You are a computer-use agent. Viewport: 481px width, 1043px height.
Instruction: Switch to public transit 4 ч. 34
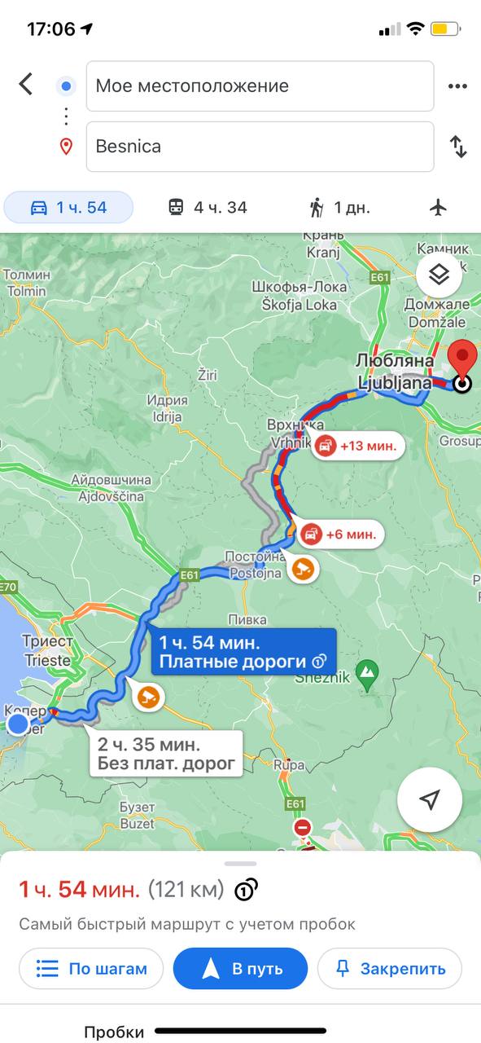coord(208,208)
